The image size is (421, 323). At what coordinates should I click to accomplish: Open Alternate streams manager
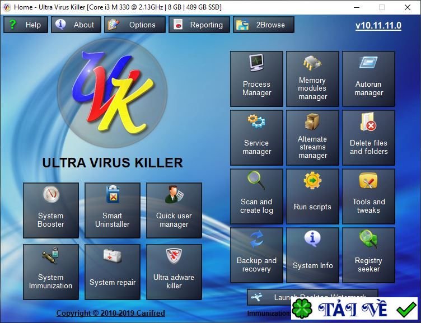312,138
